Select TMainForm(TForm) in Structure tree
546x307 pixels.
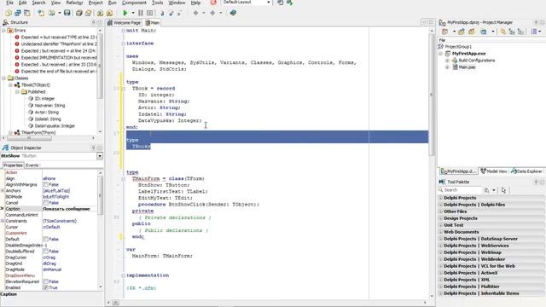38,133
